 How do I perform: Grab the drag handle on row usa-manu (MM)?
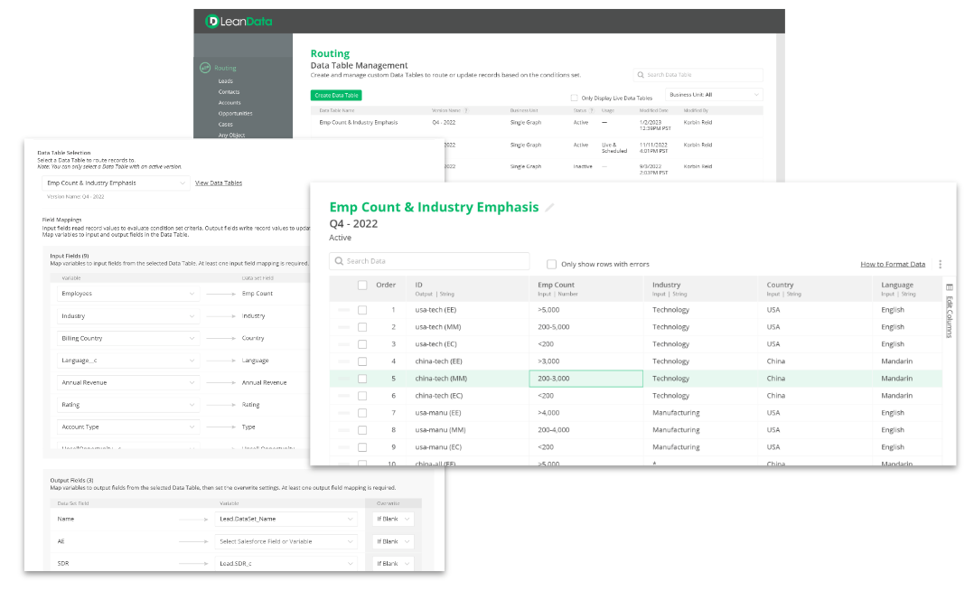pos(343,430)
